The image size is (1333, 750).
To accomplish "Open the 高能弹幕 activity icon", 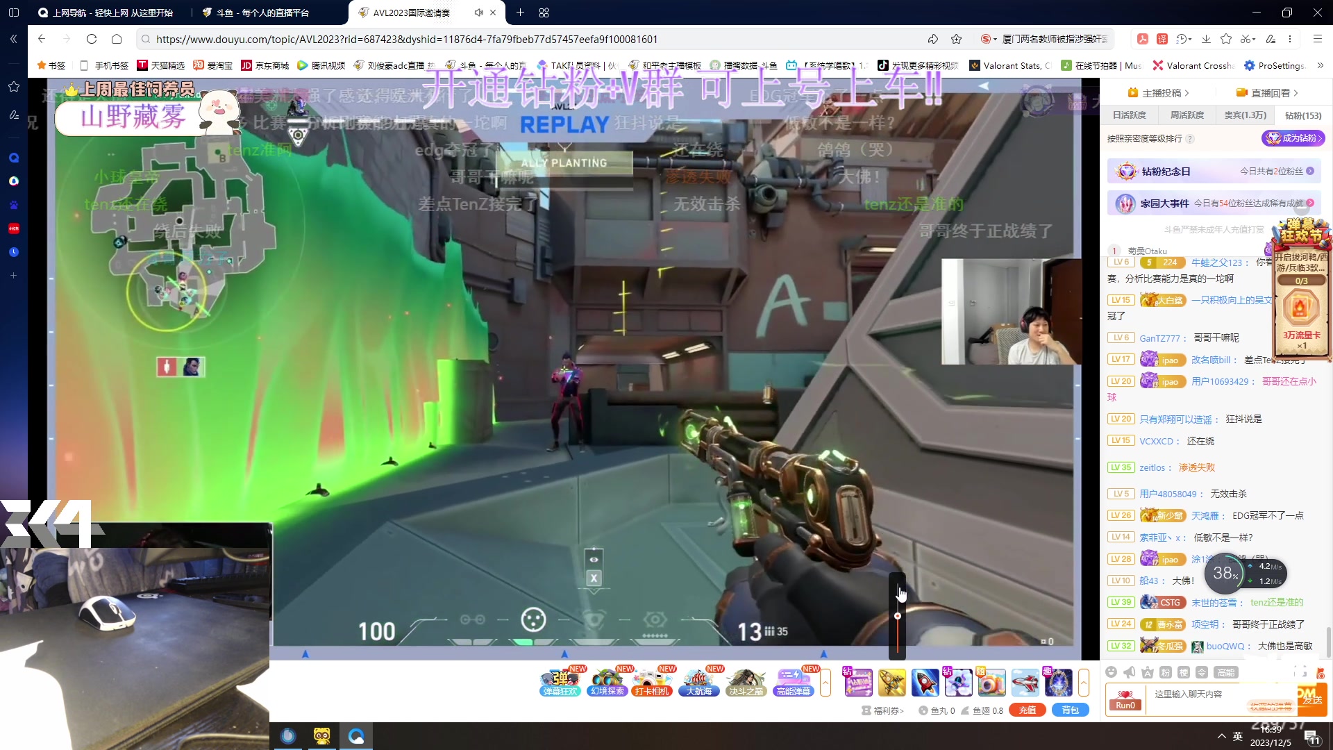I will point(793,682).
